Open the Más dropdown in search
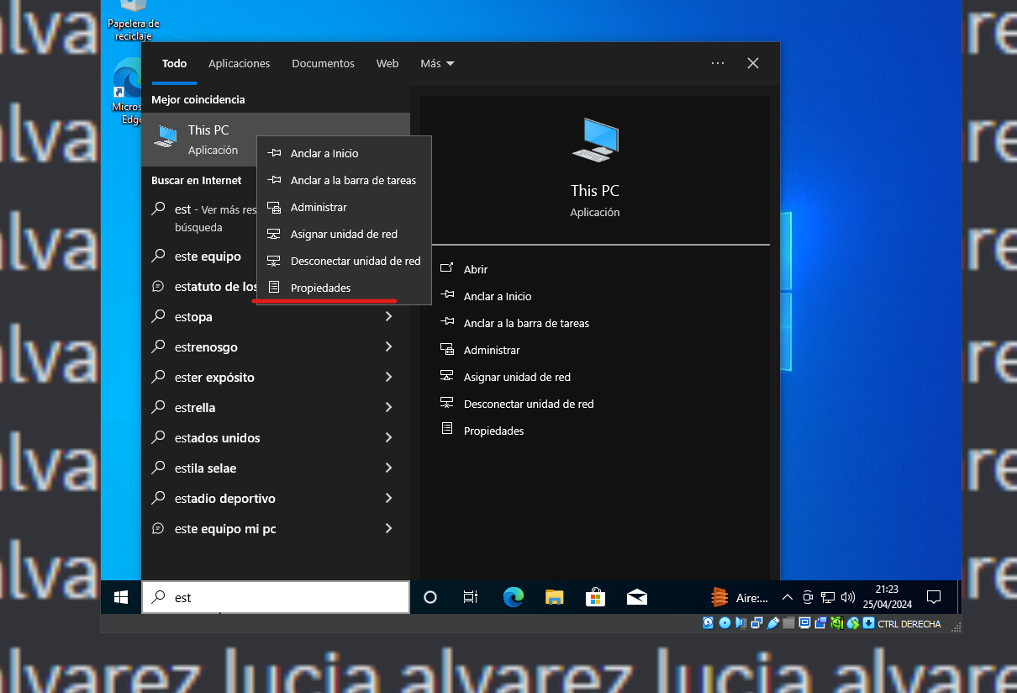Screen dimensions: 1017x693 pyautogui.click(x=436, y=63)
